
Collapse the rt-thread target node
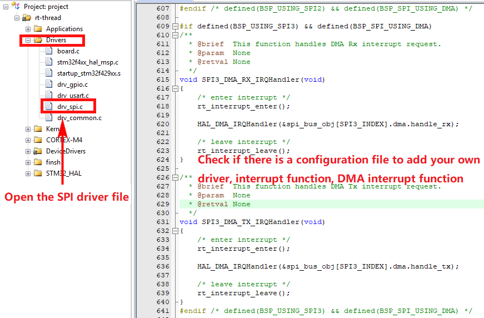[17, 18]
